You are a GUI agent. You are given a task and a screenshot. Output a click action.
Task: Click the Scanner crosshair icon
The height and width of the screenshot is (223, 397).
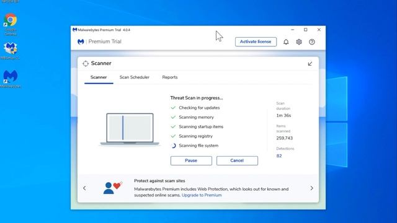coord(86,63)
